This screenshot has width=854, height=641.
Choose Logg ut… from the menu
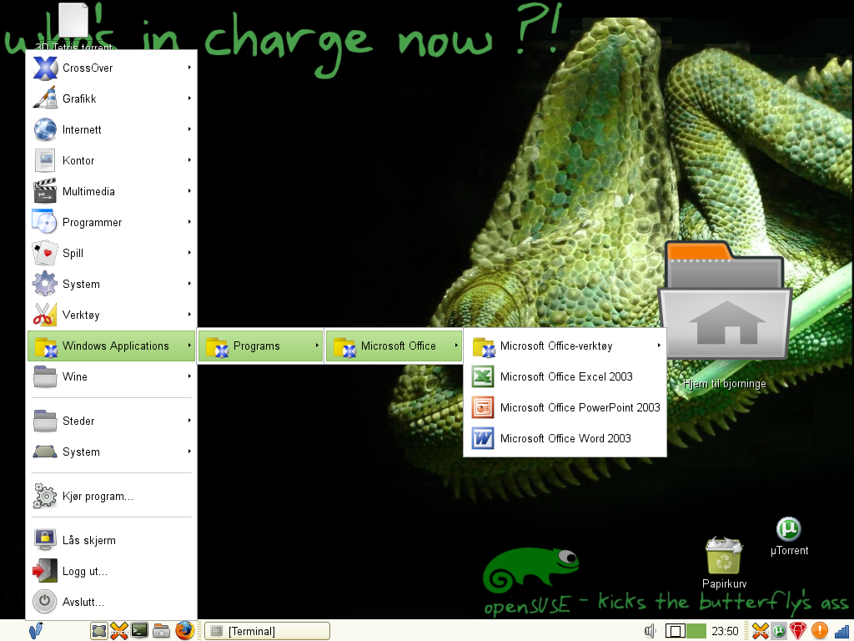(x=111, y=571)
